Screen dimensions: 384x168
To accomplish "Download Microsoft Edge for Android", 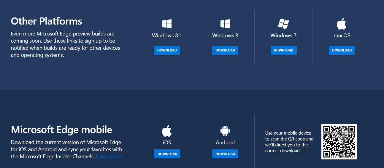I will coord(225,154).
